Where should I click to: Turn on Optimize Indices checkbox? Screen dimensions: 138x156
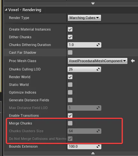tap(70, 92)
